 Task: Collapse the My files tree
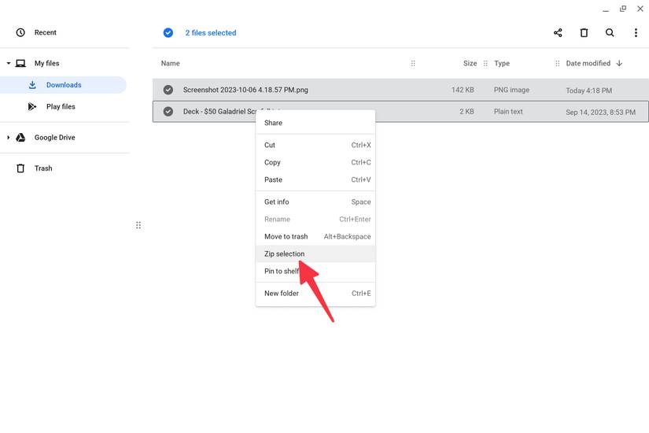coord(9,63)
